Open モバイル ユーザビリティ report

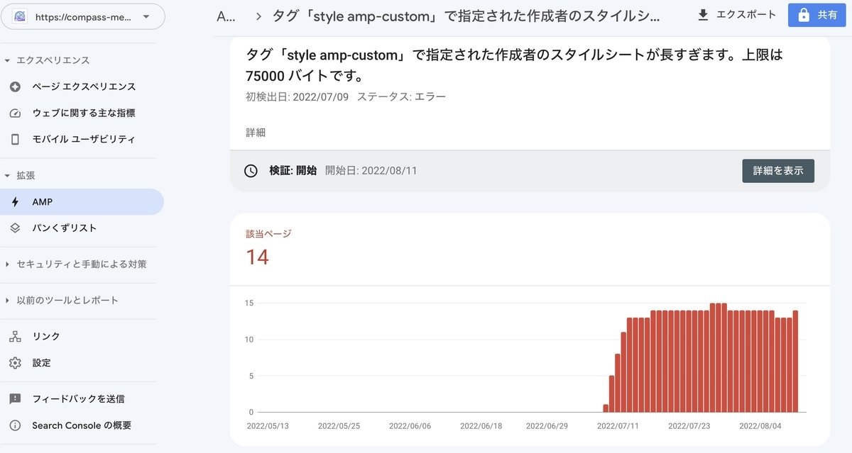pyautogui.click(x=82, y=139)
